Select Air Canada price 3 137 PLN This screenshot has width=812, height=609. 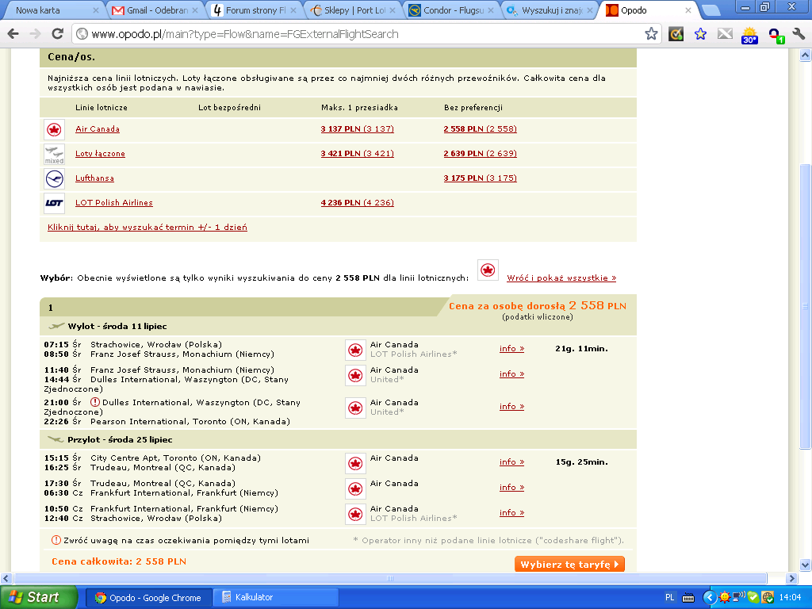point(358,129)
